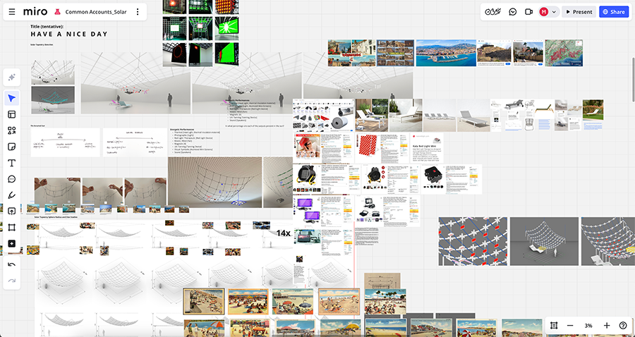Start presentation with Present button

click(x=579, y=12)
